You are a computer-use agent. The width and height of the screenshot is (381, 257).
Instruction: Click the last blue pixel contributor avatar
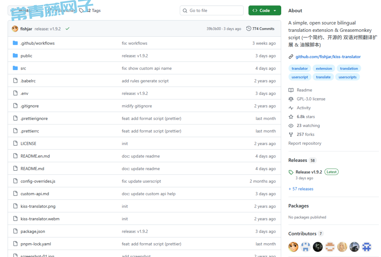tap(367, 247)
